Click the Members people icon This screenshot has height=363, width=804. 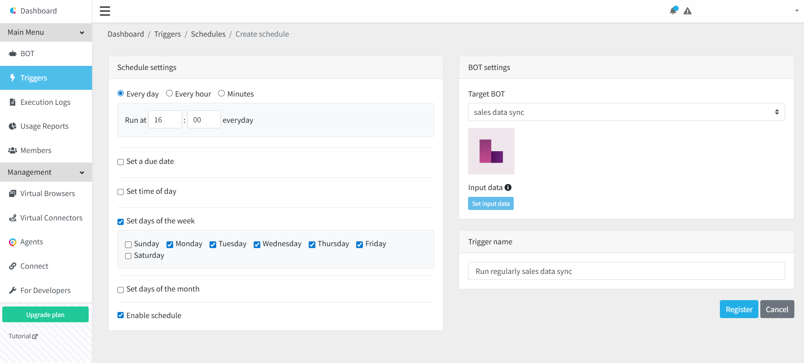pyautogui.click(x=13, y=150)
